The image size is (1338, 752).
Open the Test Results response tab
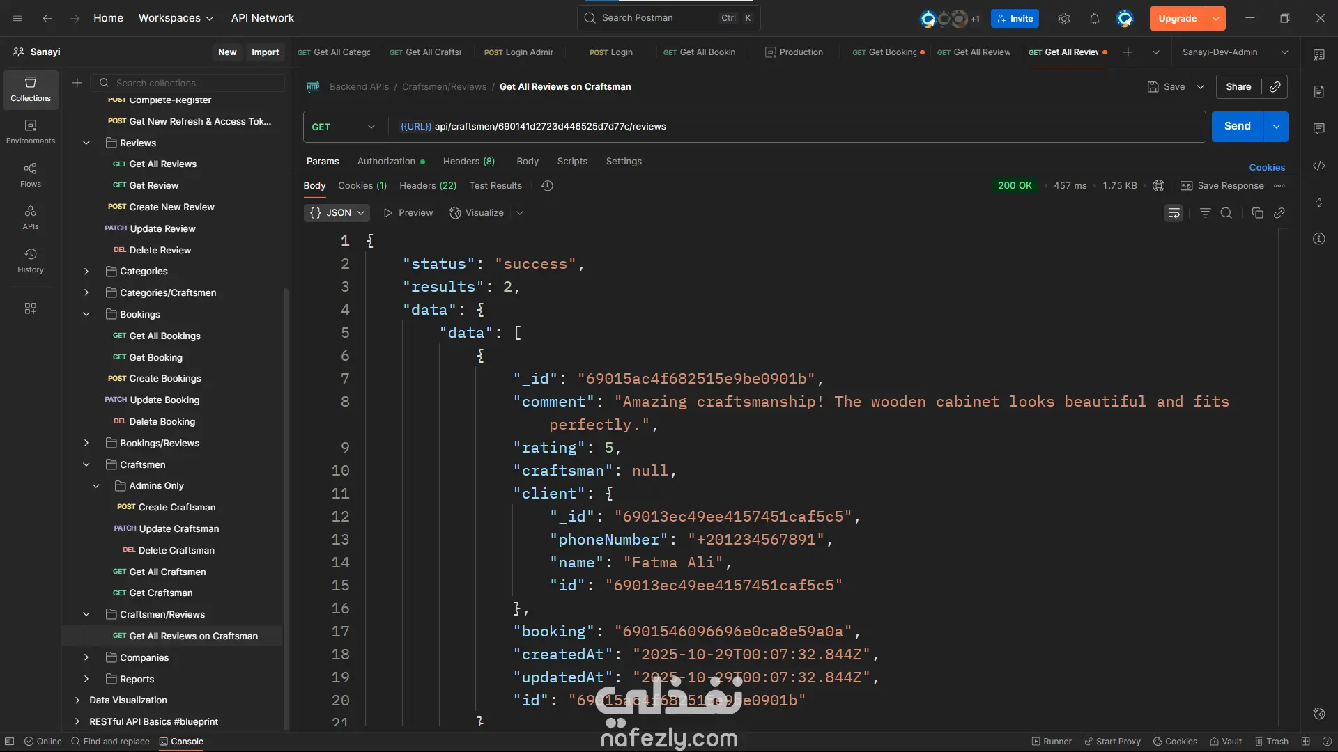(495, 186)
